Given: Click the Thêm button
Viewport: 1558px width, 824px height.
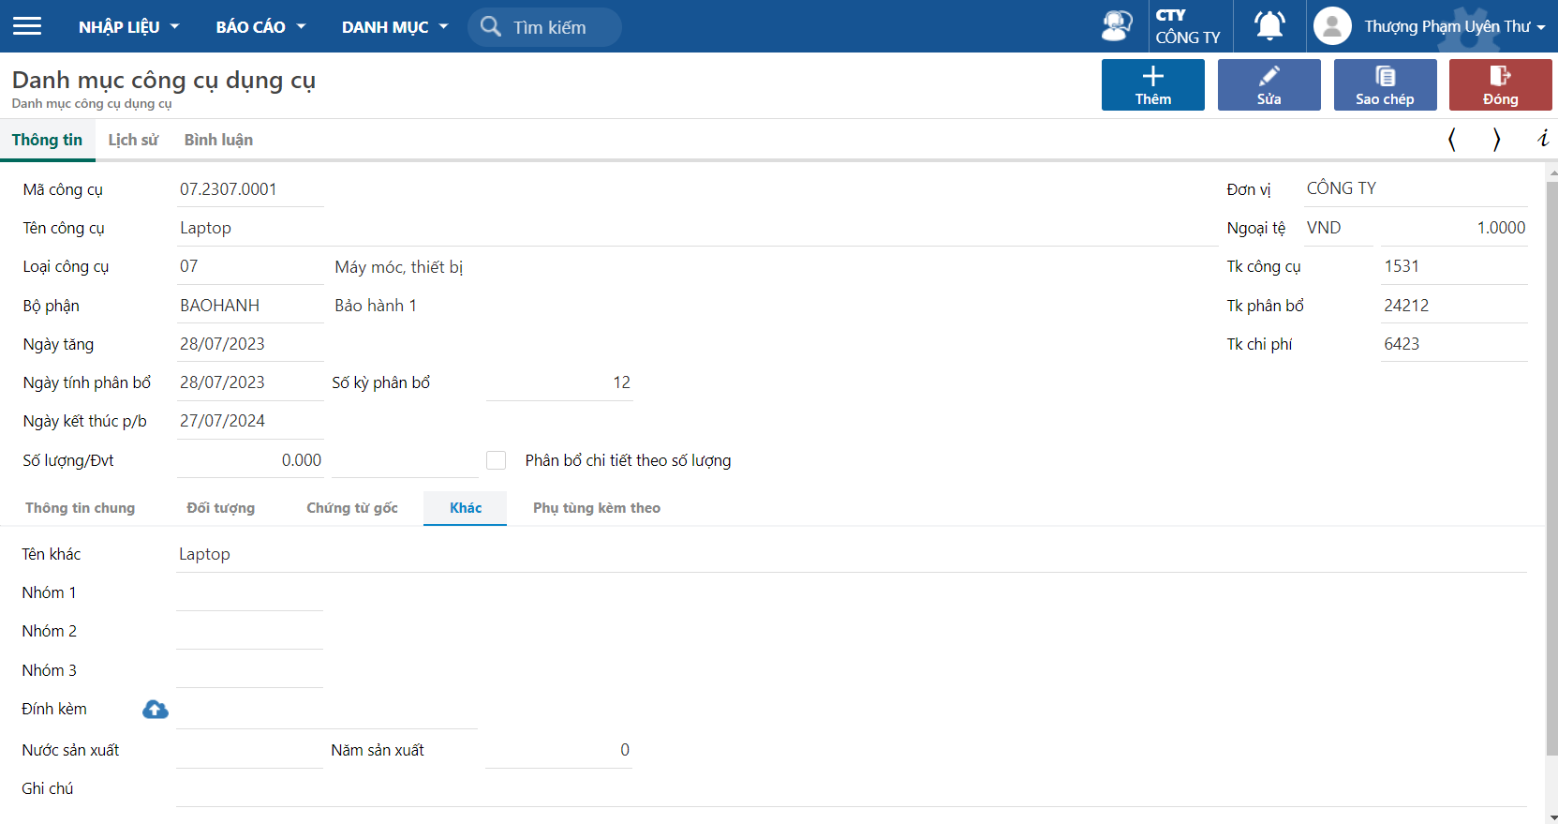Looking at the screenshot, I should click(x=1152, y=85).
